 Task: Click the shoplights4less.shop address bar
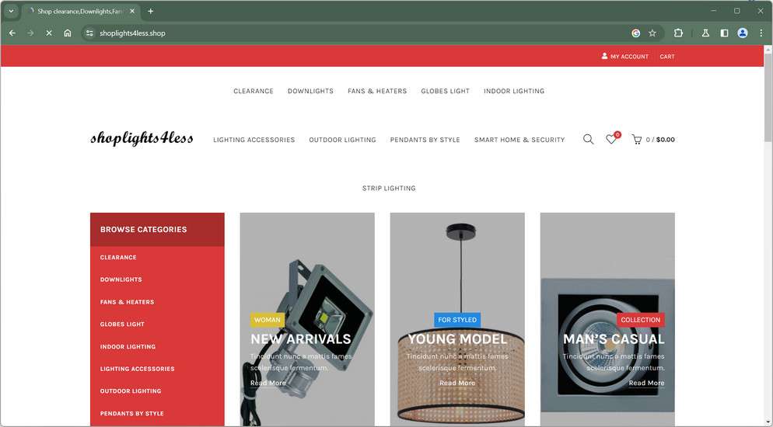point(345,33)
